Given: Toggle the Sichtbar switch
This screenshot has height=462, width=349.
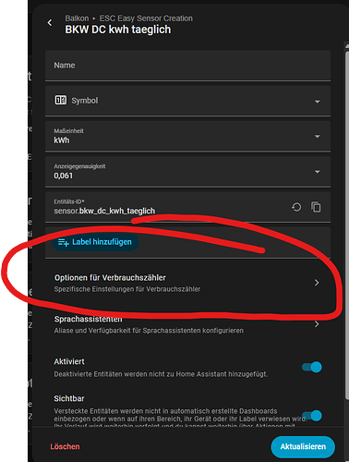Looking at the screenshot, I should tap(312, 416).
